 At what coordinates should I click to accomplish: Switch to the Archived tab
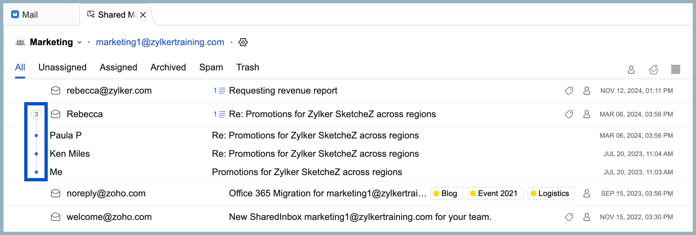[168, 67]
